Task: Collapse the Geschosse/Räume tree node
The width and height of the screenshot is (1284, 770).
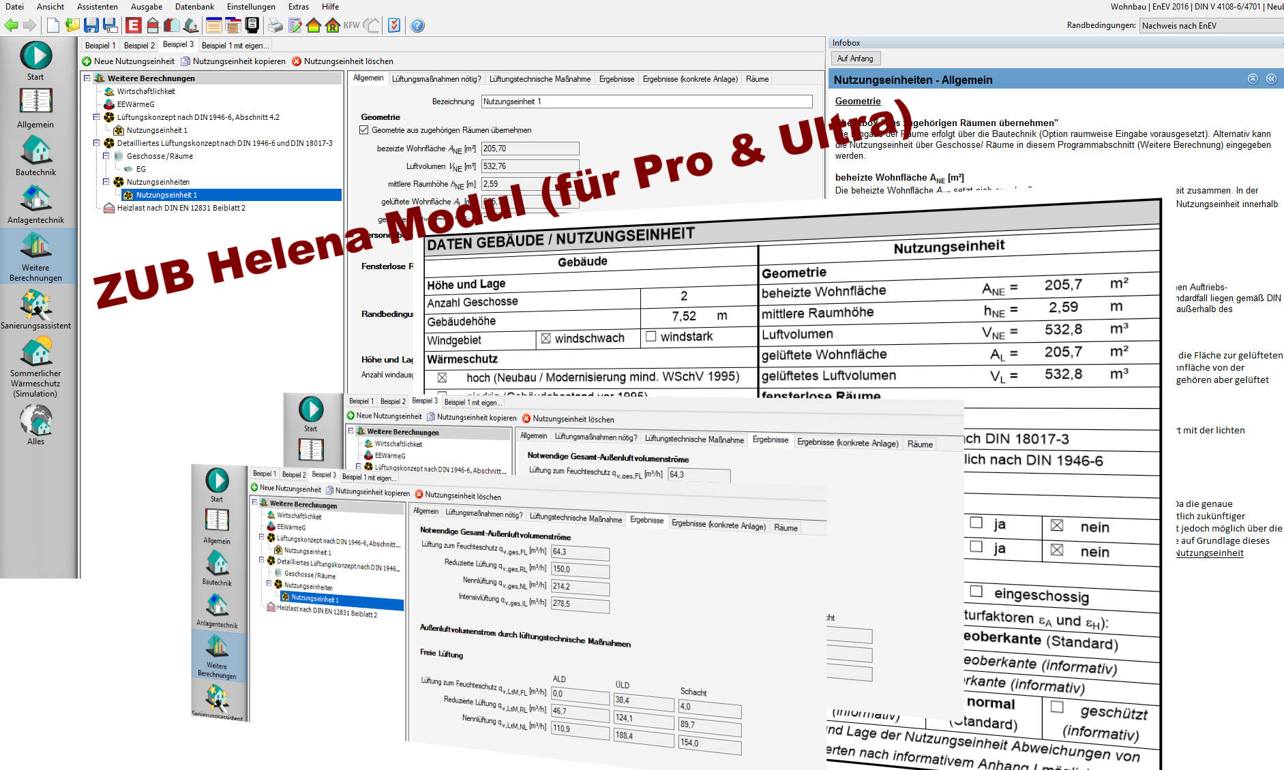Action: click(x=106, y=156)
